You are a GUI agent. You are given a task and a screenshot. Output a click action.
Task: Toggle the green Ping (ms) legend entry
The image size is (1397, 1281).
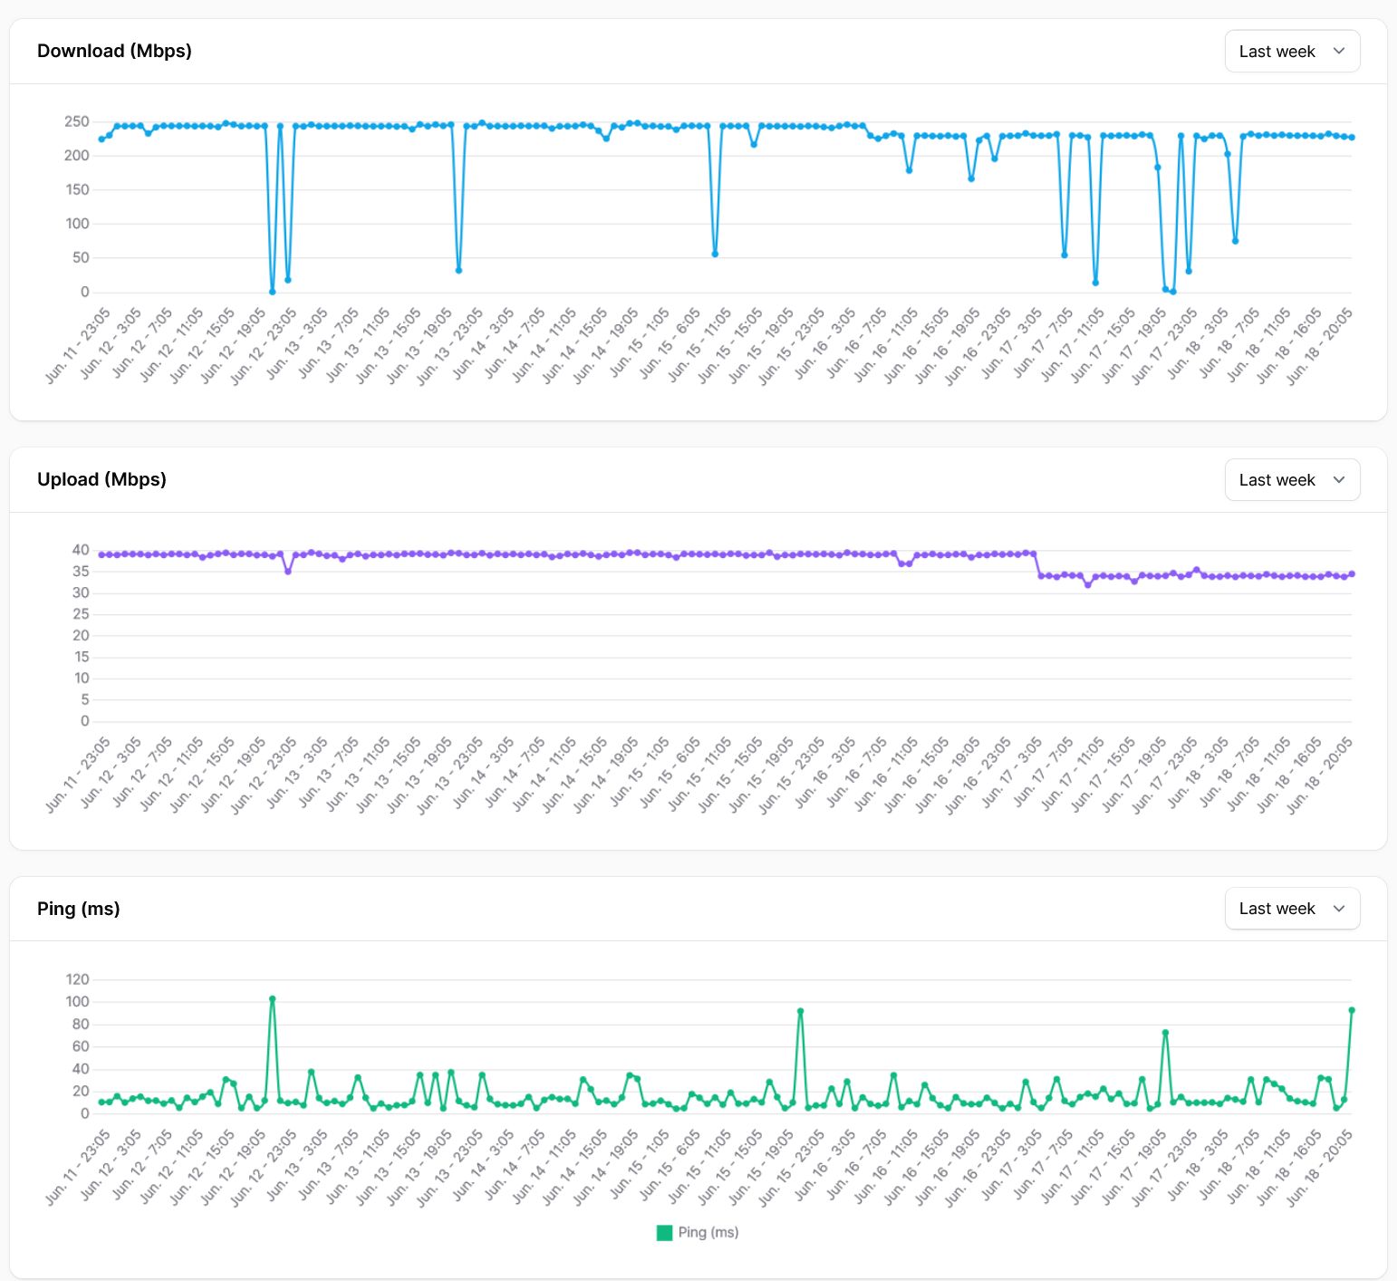click(697, 1232)
